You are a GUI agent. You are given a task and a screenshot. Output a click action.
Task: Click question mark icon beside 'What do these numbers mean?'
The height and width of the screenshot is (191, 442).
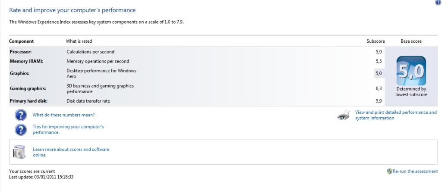coord(21,115)
